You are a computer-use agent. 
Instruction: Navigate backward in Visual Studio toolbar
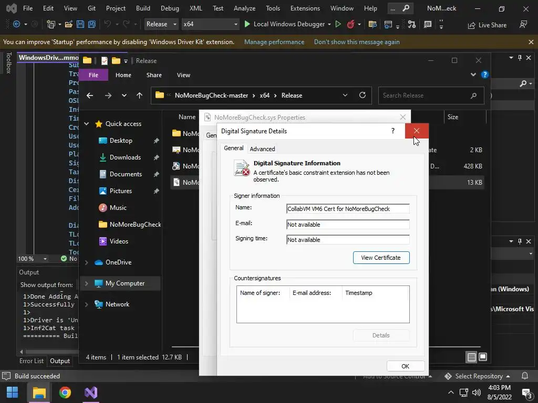(16, 24)
